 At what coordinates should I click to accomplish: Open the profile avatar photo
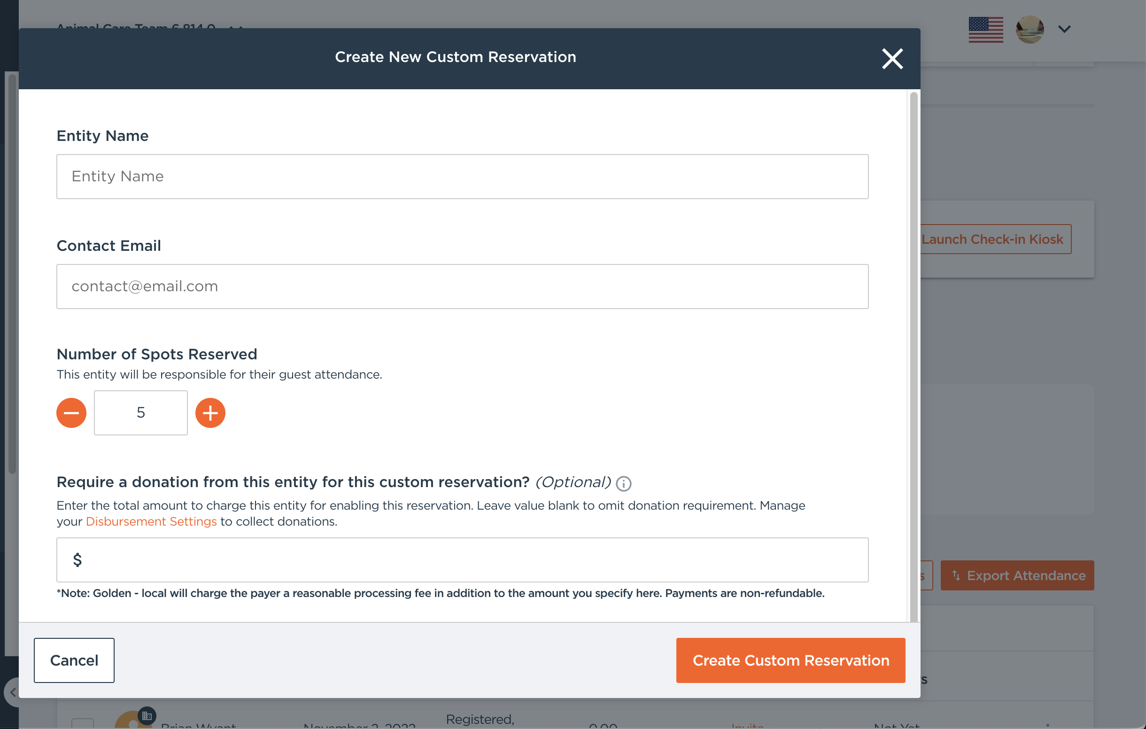click(x=1030, y=29)
